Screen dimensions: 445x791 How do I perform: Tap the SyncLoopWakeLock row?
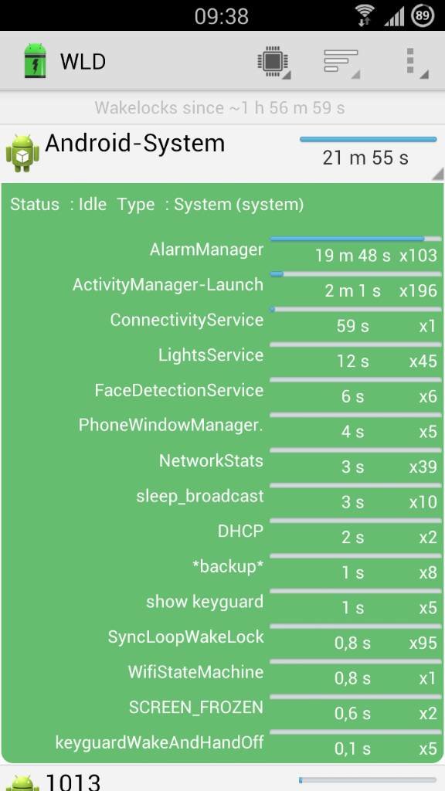tap(222, 637)
